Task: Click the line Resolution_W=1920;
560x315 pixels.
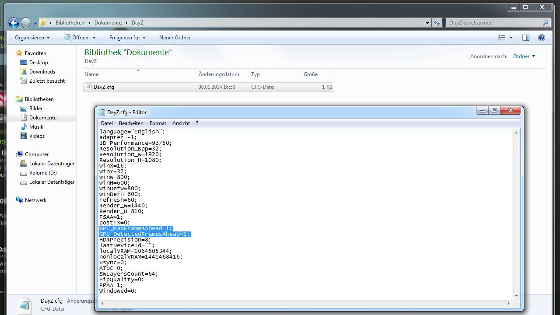Action: click(130, 154)
